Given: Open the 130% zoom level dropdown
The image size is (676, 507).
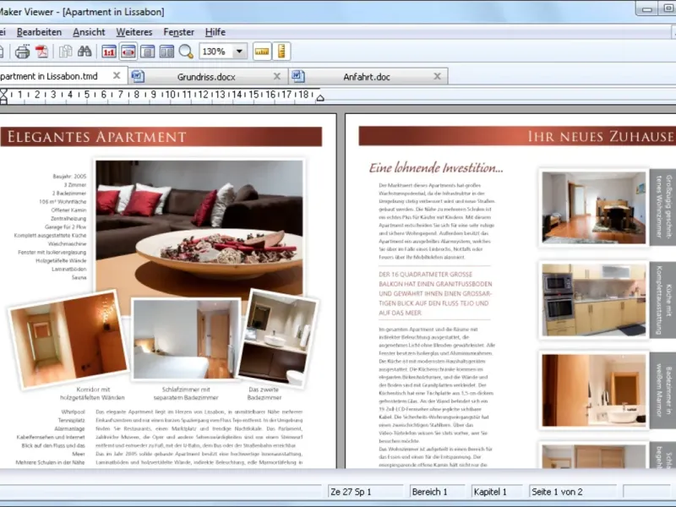Looking at the screenshot, I should click(x=239, y=52).
